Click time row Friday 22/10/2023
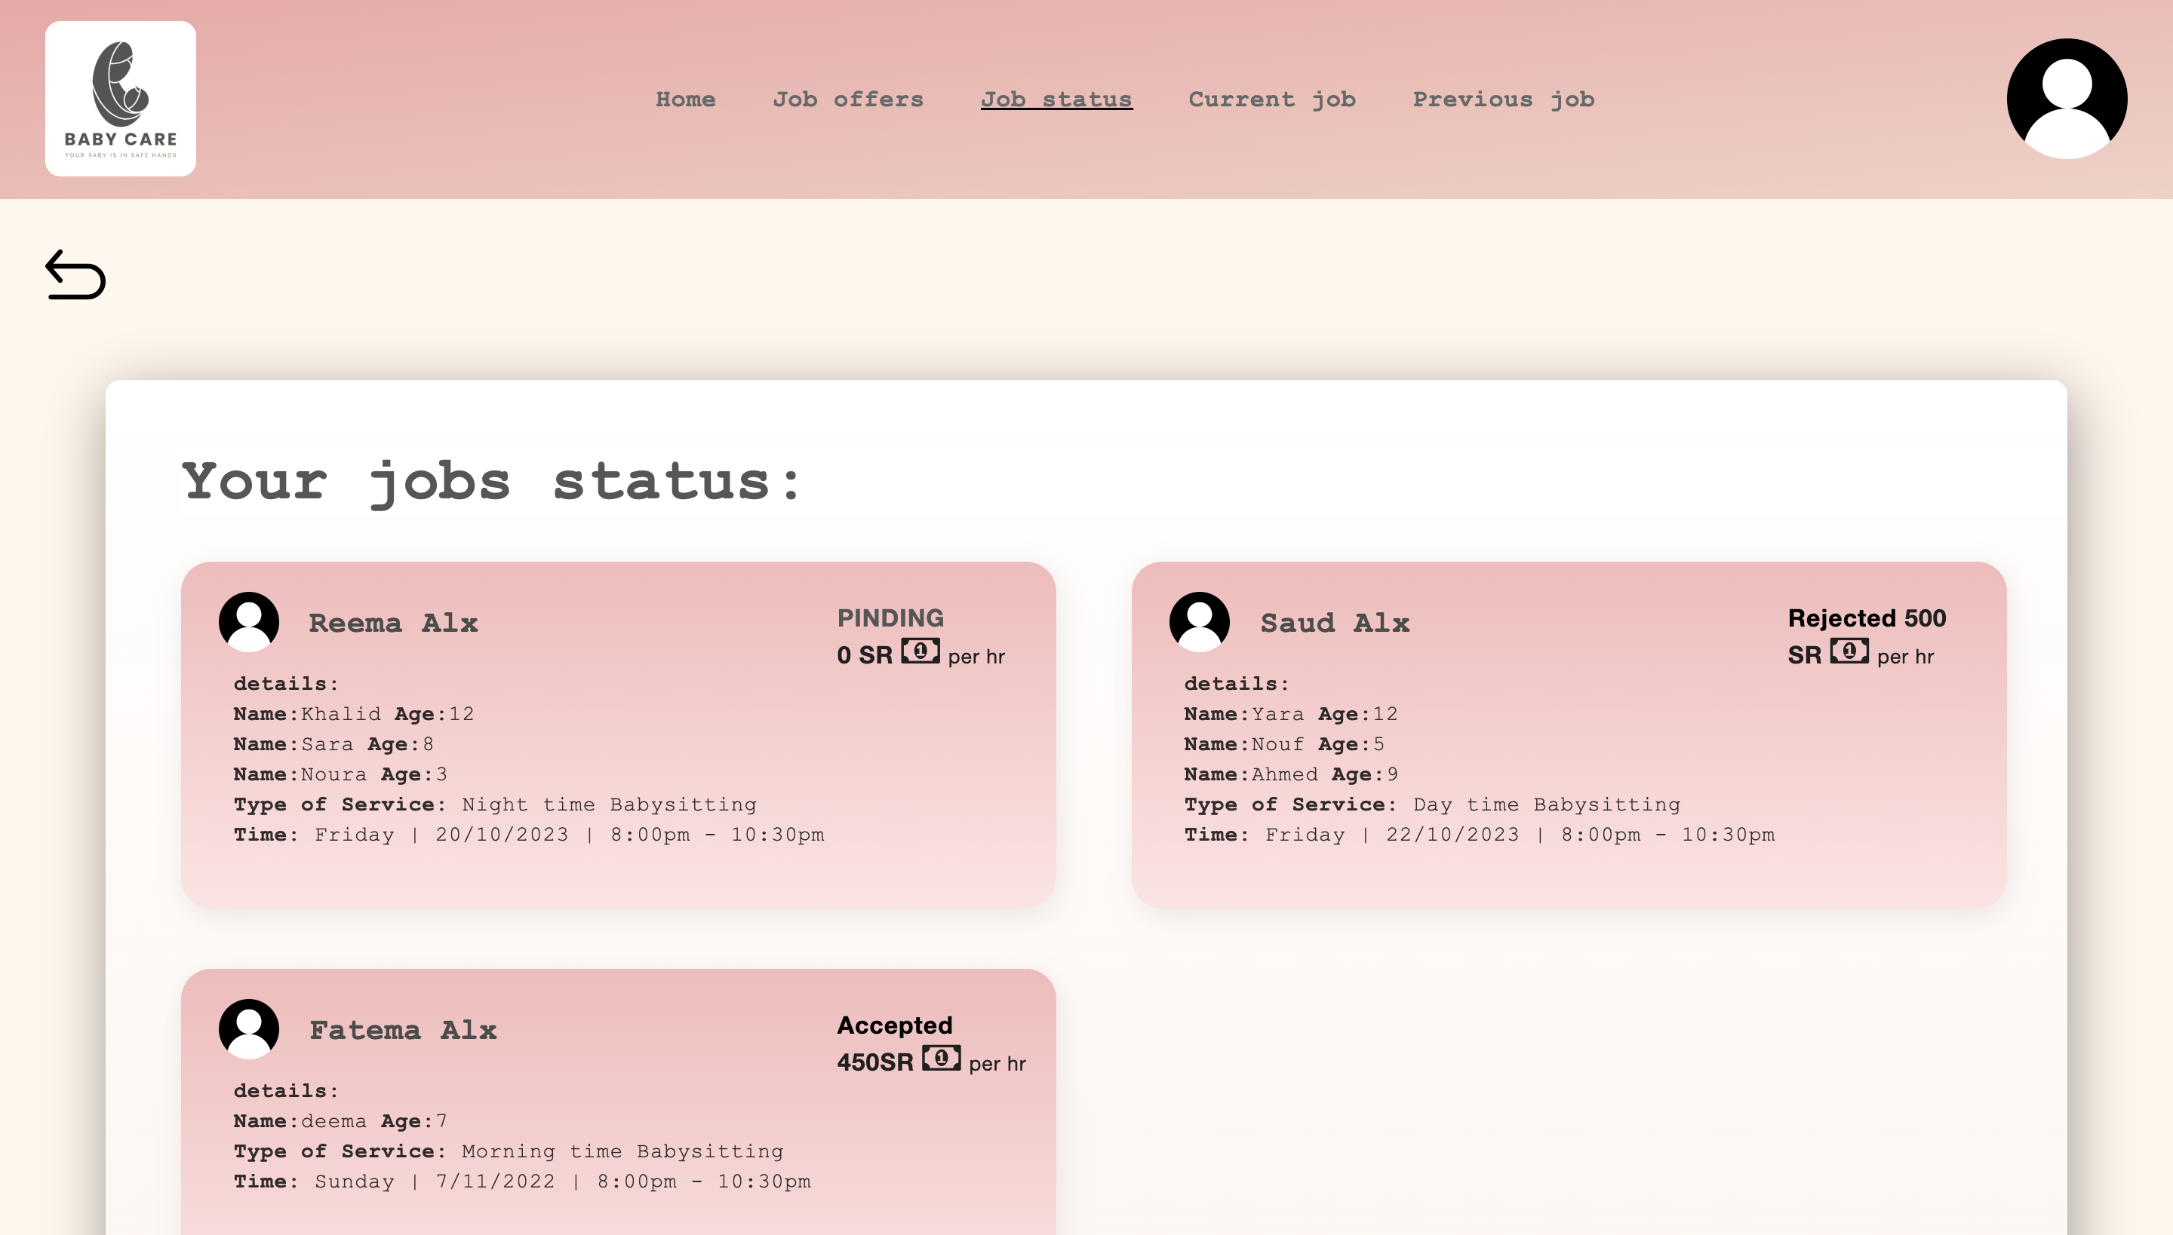Viewport: 2173px width, 1235px height. tap(1480, 835)
